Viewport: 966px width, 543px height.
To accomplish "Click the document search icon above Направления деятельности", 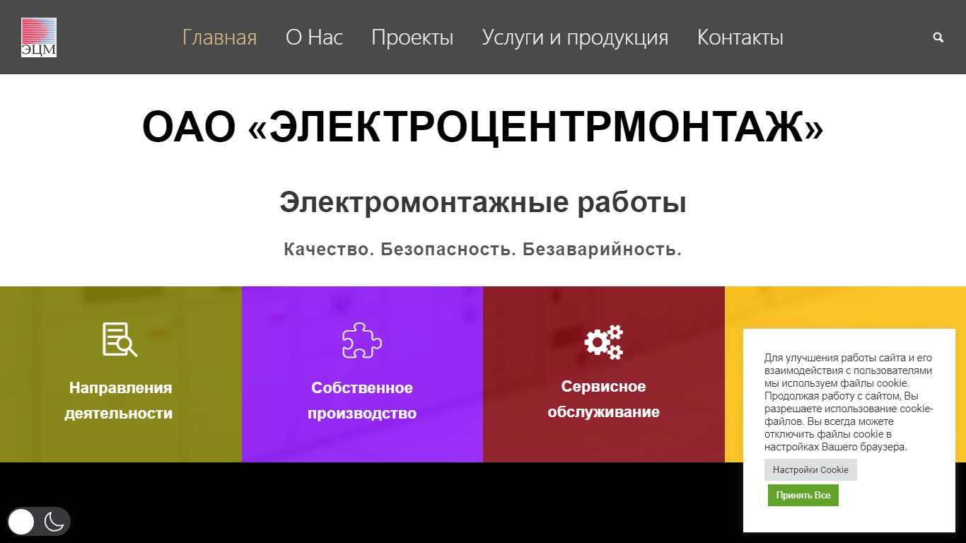I will click(120, 339).
